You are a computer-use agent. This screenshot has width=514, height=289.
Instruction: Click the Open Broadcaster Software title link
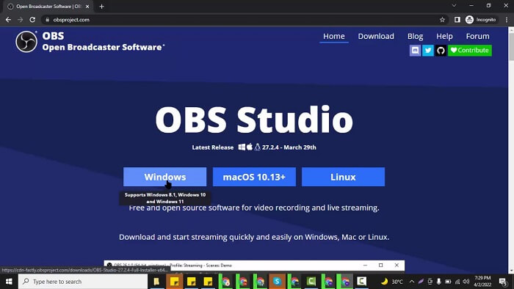pos(104,47)
